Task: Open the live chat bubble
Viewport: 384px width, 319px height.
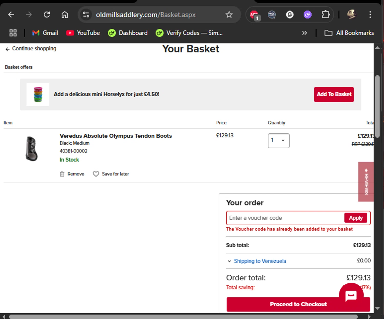Action: pos(351,295)
